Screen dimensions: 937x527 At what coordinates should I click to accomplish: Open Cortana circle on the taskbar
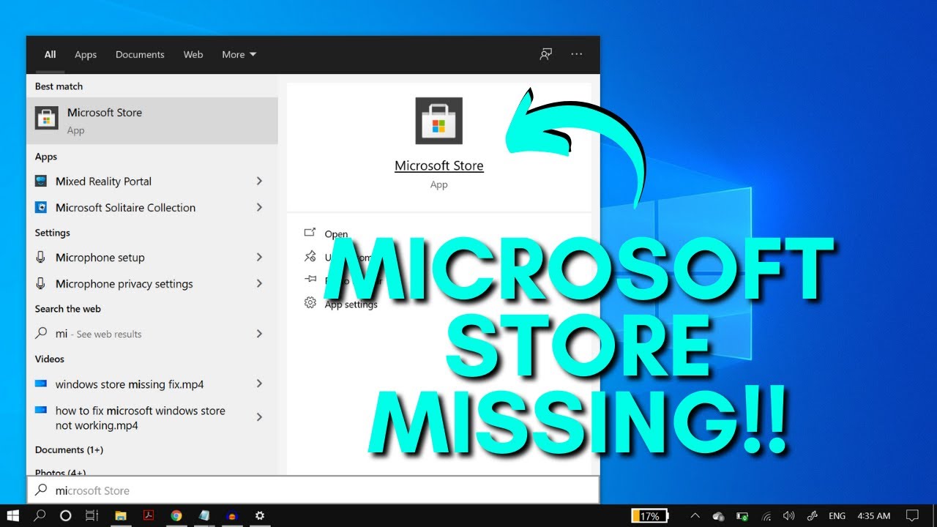(x=65, y=515)
